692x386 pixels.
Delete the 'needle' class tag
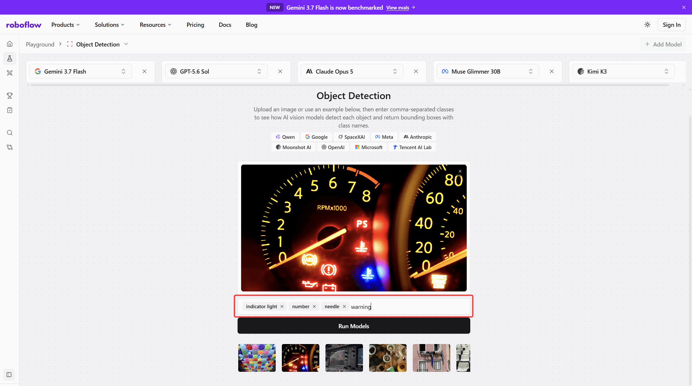coord(344,307)
